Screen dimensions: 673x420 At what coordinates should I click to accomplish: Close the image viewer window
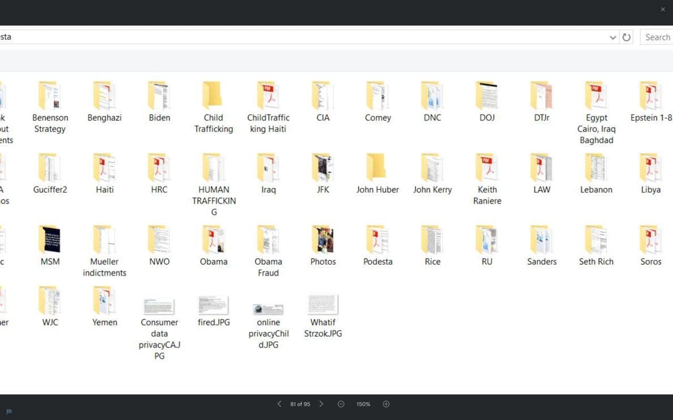pos(662,9)
